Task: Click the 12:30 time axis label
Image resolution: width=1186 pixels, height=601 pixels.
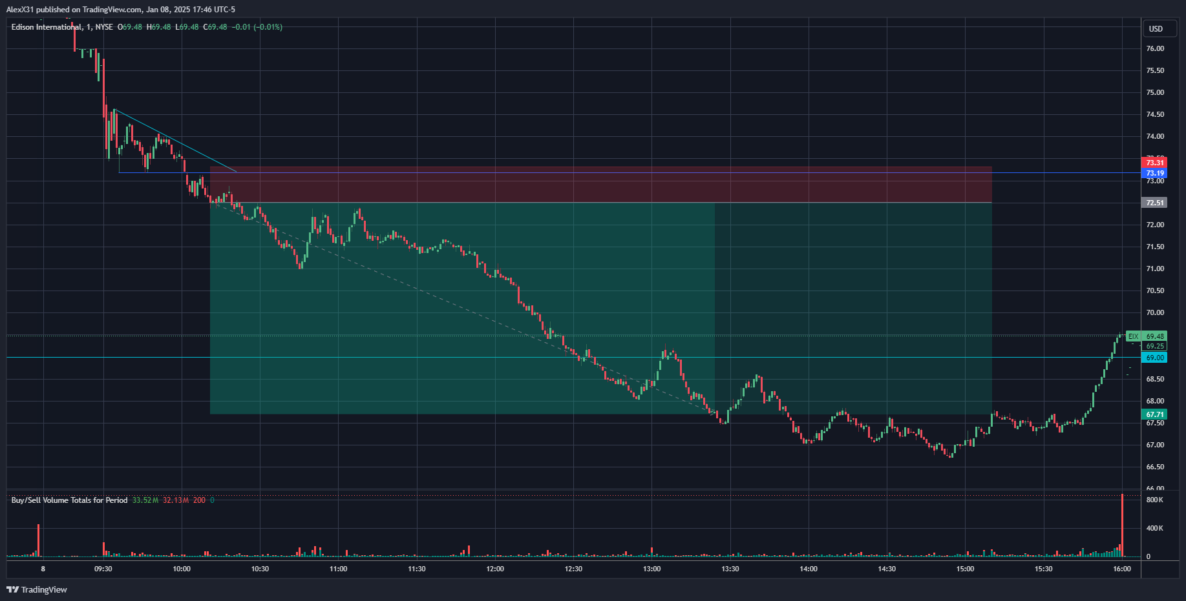Action: [x=573, y=569]
